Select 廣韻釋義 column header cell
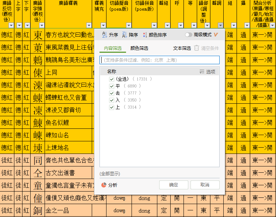This screenshot has width=276, height=217. [69, 14]
